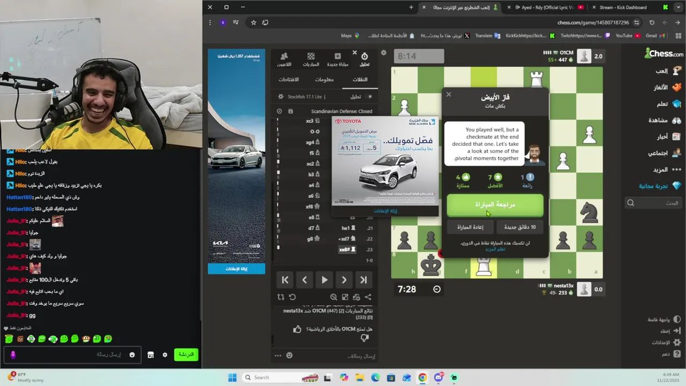Click the free trial diamond link
Image resolution: width=686 pixels, height=386 pixels.
(x=660, y=186)
